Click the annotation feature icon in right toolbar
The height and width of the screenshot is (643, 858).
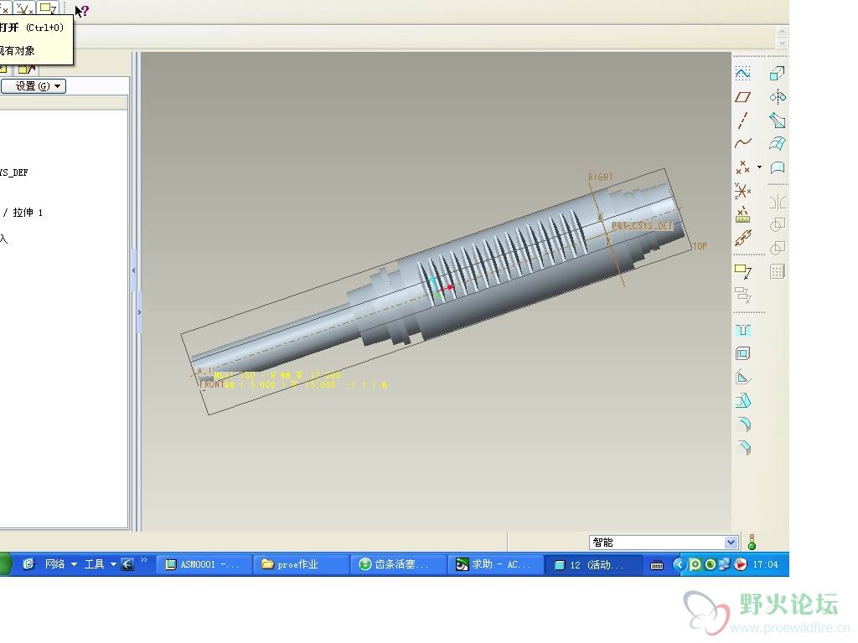point(742,271)
